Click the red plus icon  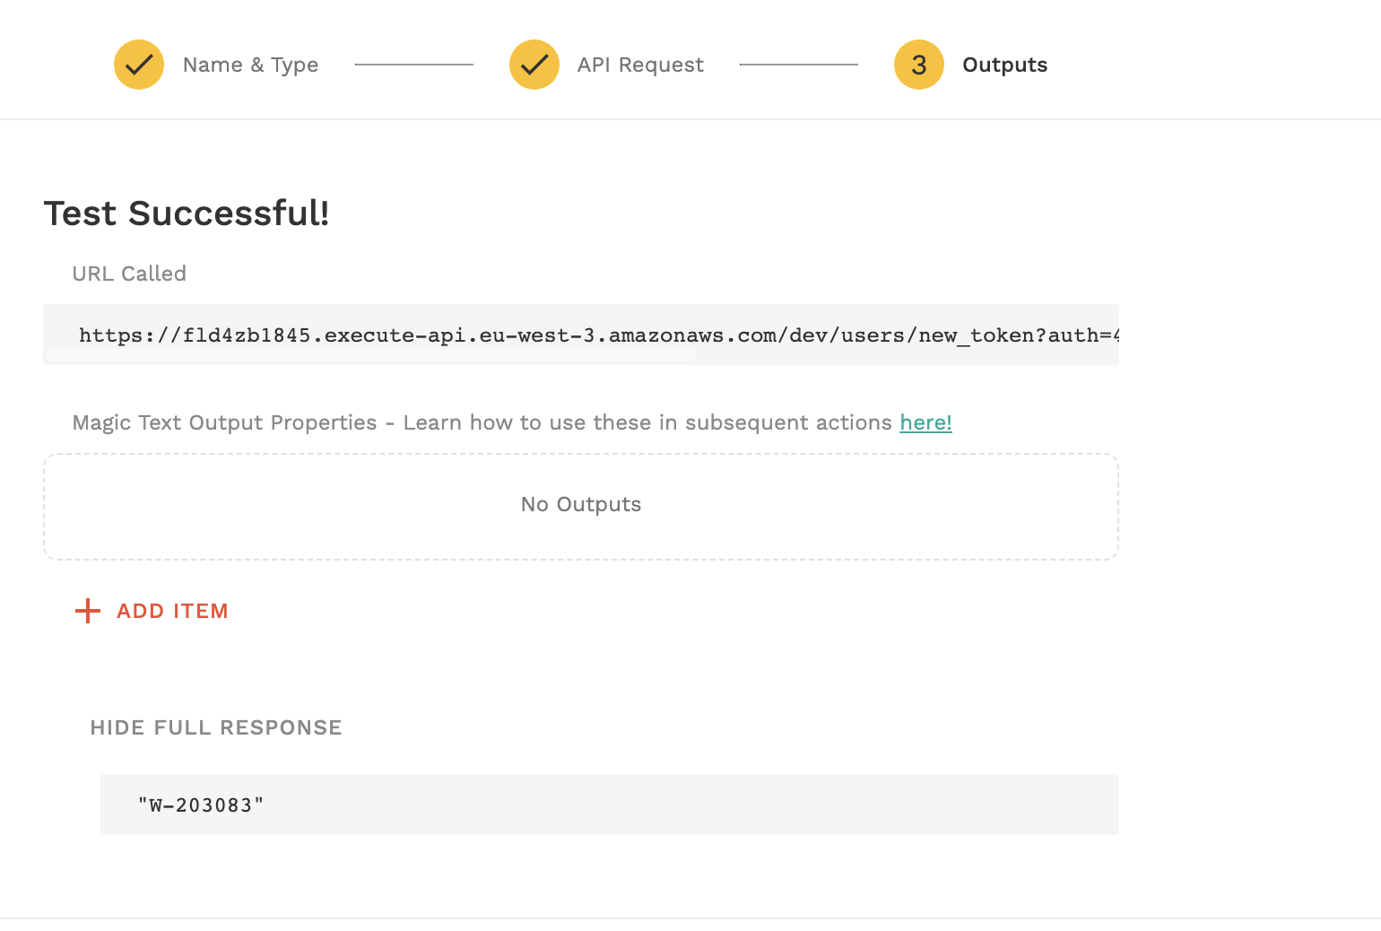click(x=88, y=611)
